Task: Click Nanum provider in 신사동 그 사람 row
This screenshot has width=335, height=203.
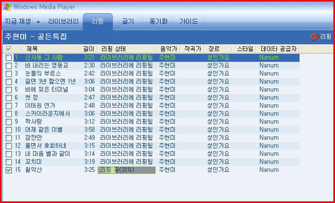Action: [269, 57]
